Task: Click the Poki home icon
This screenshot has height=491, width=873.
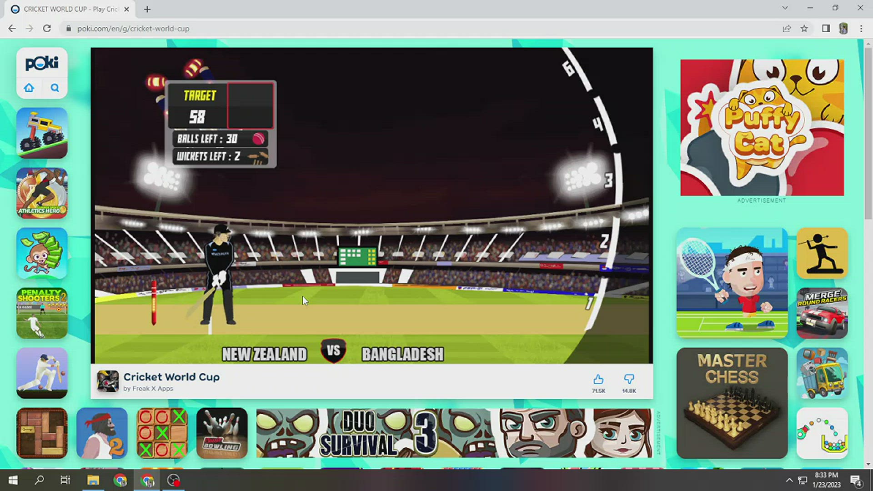Action: [29, 88]
